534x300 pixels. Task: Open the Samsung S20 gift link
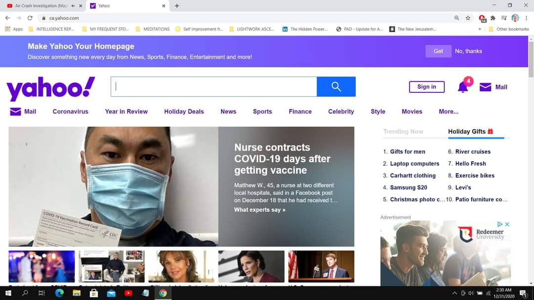(409, 187)
